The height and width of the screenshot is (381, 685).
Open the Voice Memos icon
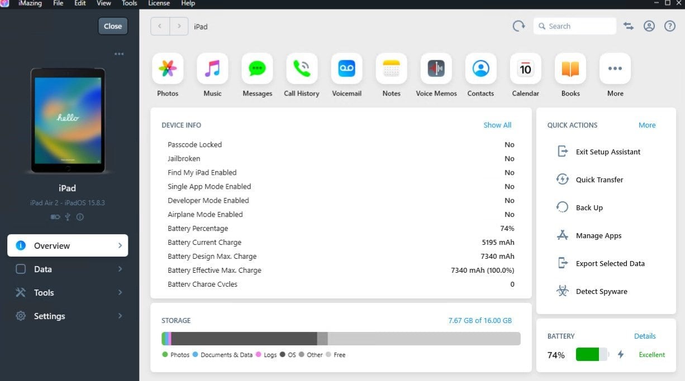click(x=436, y=69)
